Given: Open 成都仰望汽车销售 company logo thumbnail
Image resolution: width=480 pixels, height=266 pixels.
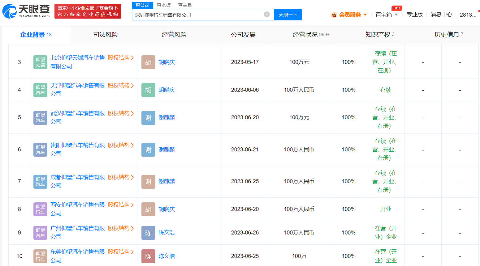Looking at the screenshot, I should point(40,182).
